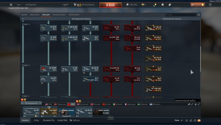221x125 pixels.
Task: Click the В бой! button
Action: pyautogui.click(x=111, y=5)
